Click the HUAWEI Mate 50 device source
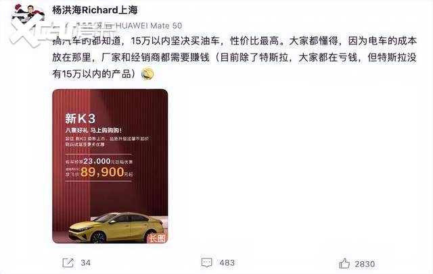Screen dimensions: 433x274 149,26
